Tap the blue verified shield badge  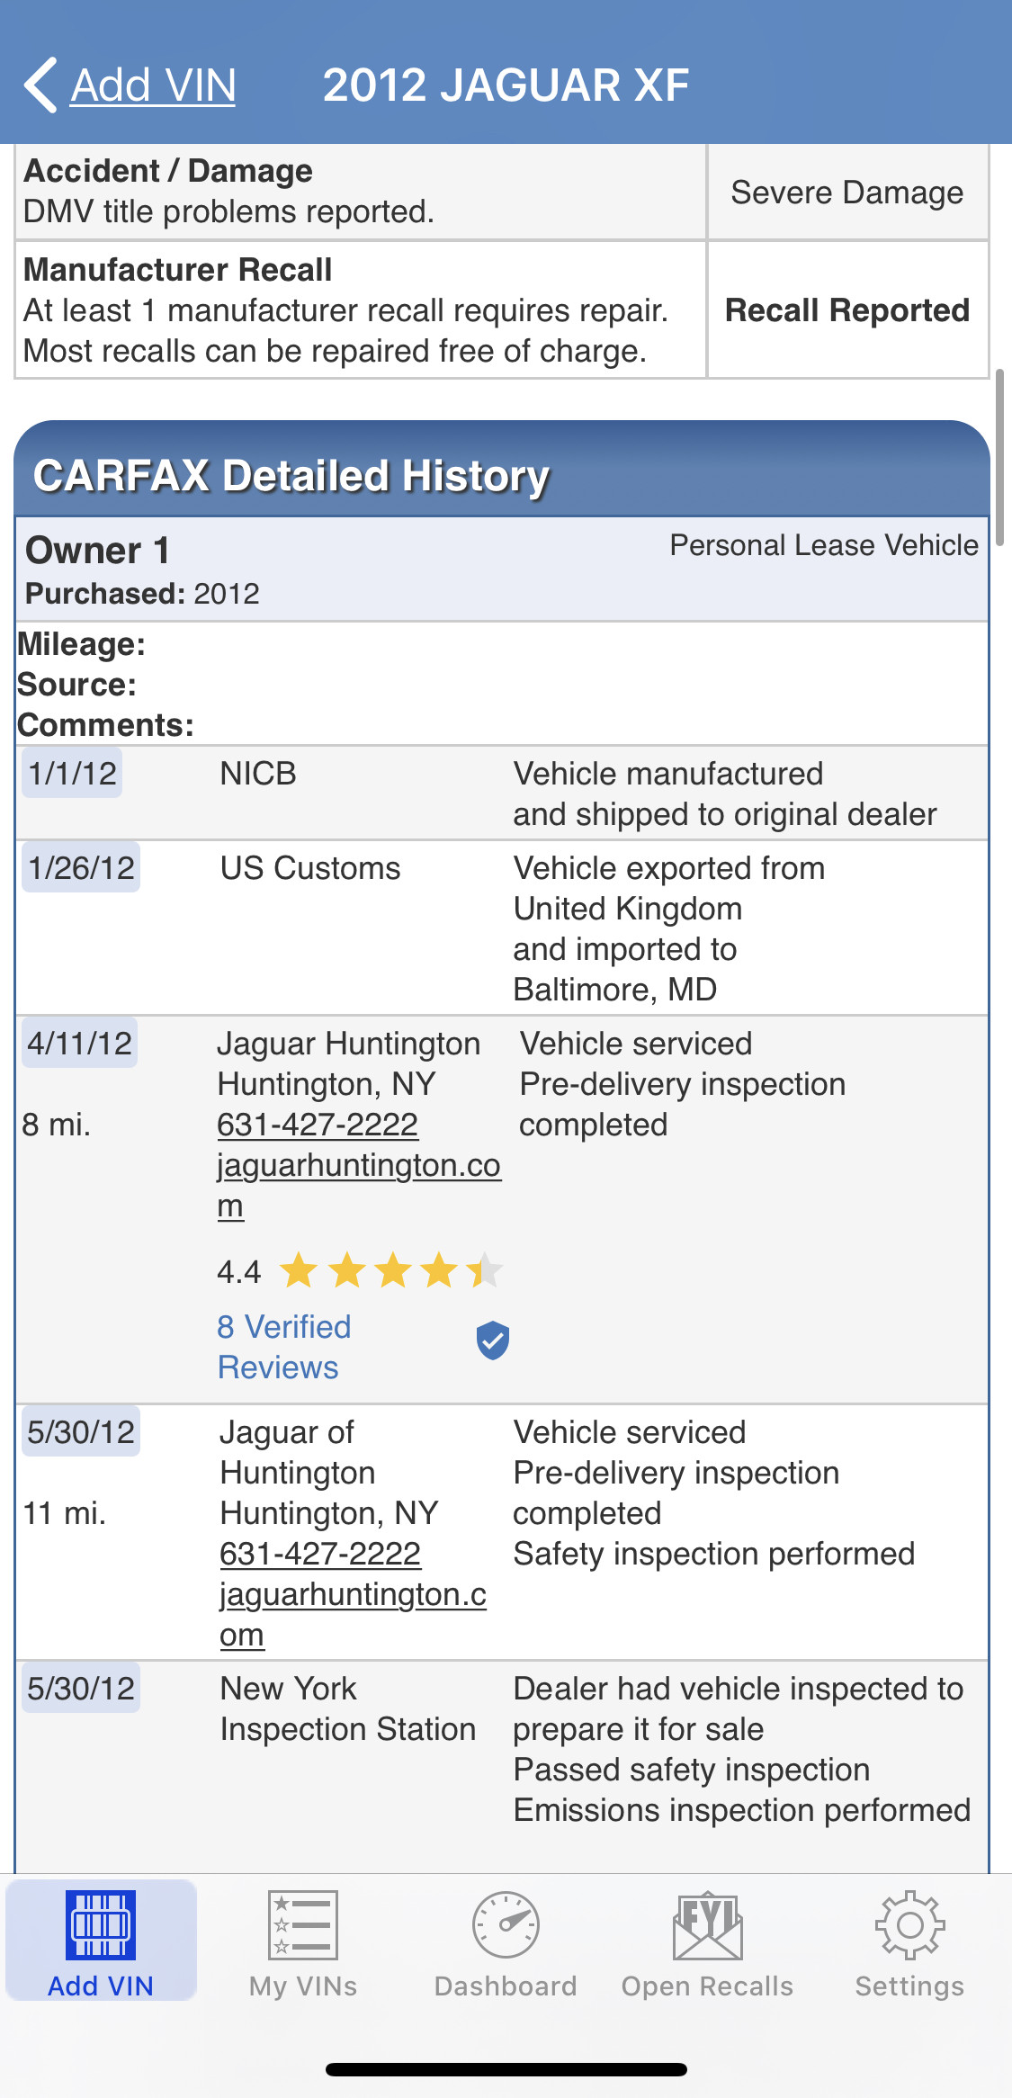coord(493,1340)
